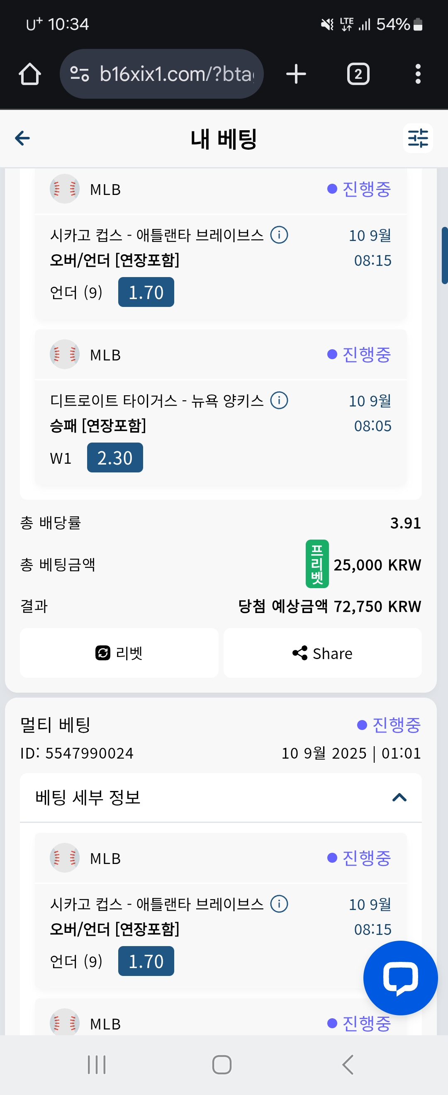Click the page scrollbar handle

point(445,255)
